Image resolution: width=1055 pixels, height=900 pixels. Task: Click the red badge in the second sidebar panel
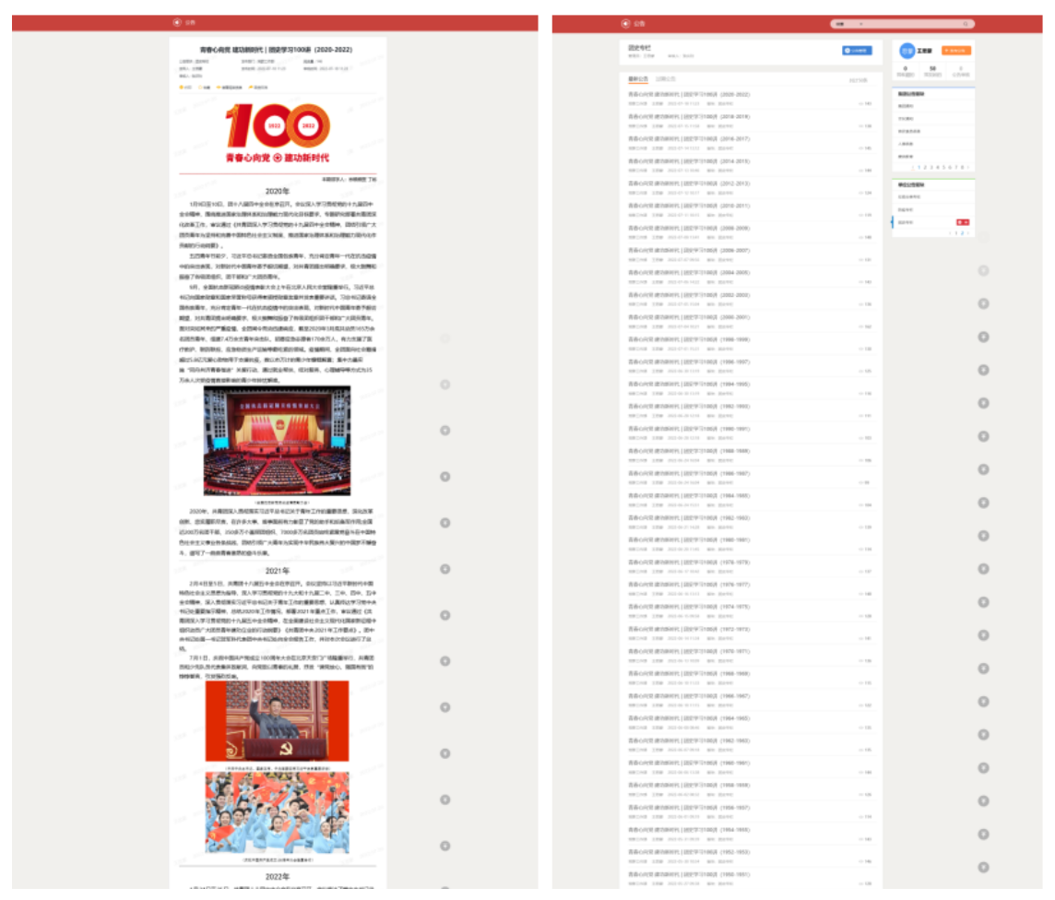click(x=963, y=222)
